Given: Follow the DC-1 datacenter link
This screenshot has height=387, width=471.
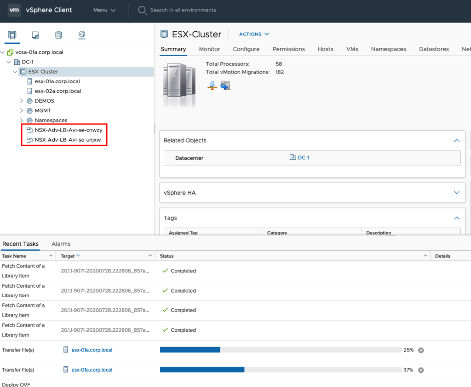Looking at the screenshot, I should tap(303, 158).
